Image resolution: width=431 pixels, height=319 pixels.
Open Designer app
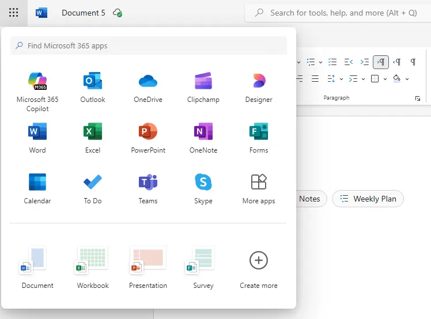[x=259, y=88]
